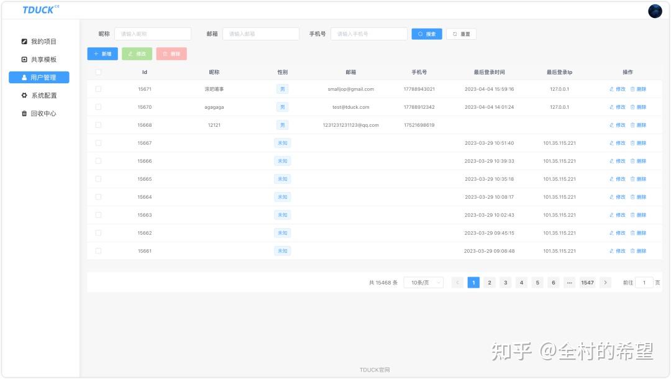This screenshot has width=671, height=379.
Task: Click the blue 新增 button
Action: [103, 54]
